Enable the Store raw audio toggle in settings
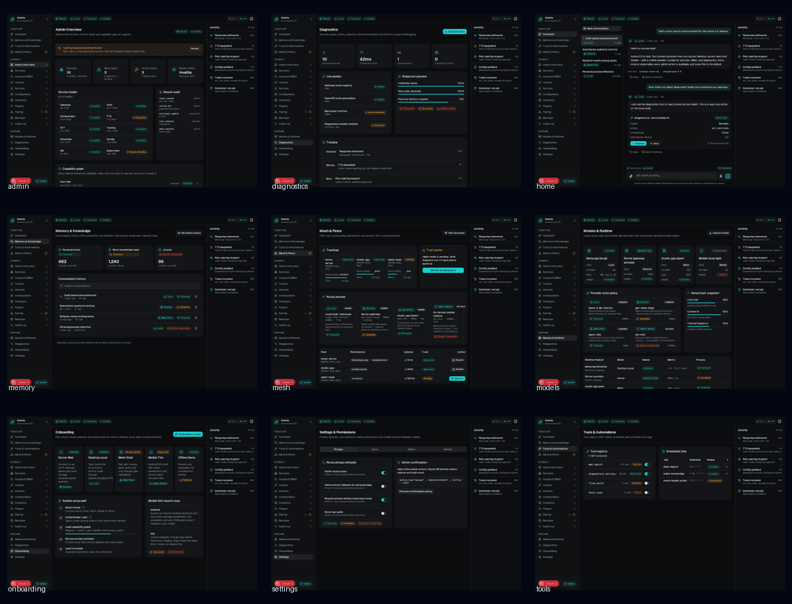Viewport: 792px width, 604px height. [384, 514]
